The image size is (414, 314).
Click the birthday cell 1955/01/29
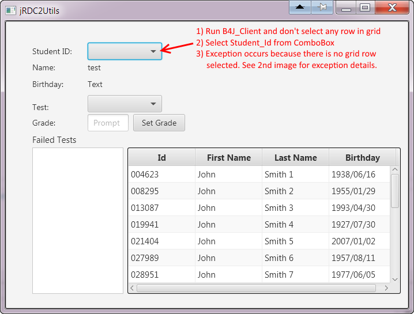click(x=359, y=191)
